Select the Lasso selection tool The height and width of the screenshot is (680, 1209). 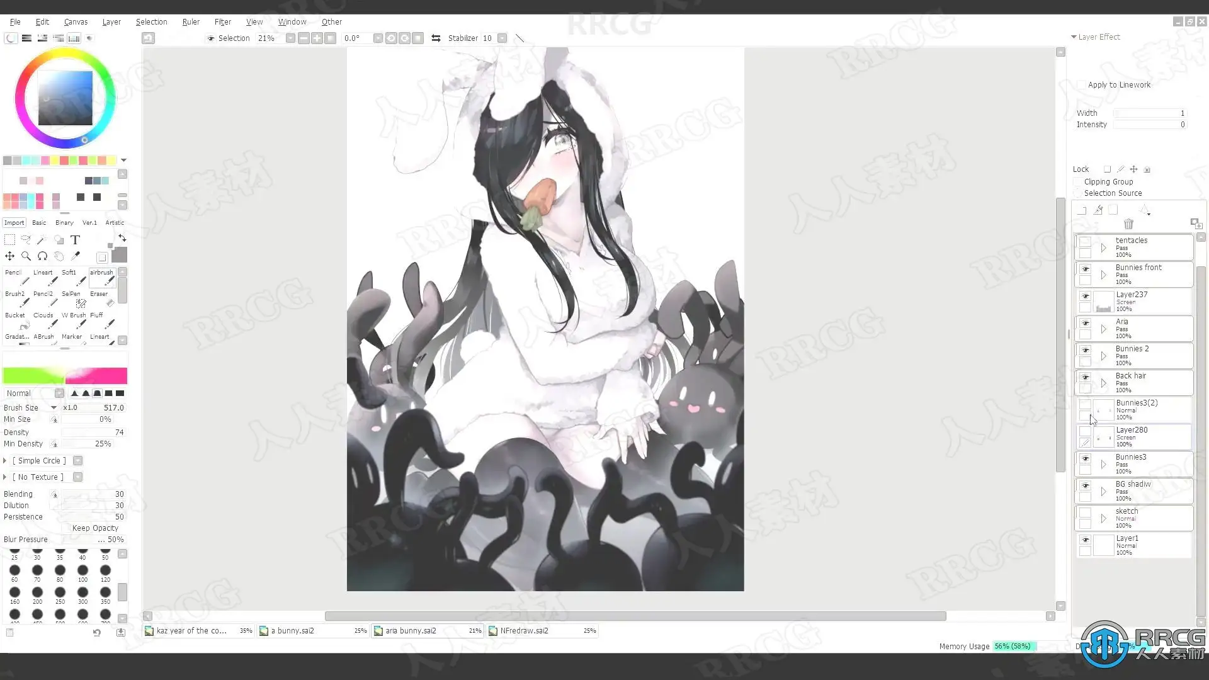point(26,240)
